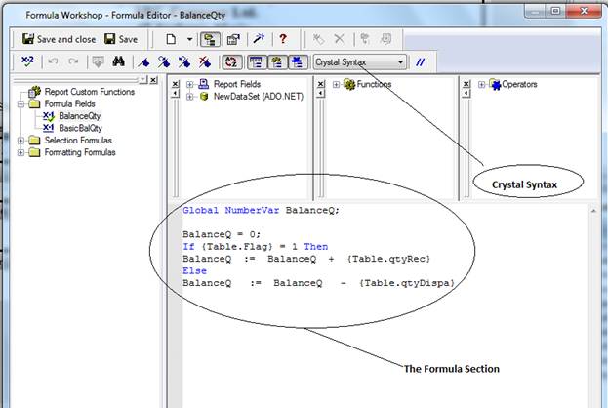
Task: Select the Selection Formulas folder
Action: pos(78,141)
